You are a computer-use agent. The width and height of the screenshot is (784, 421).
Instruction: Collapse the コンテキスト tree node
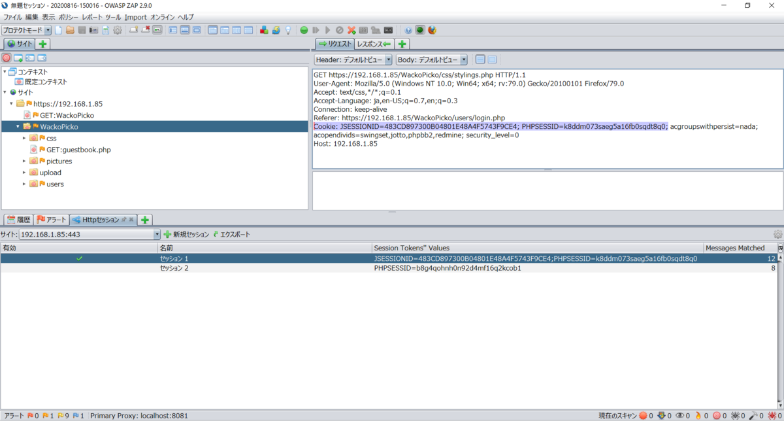pos(5,72)
